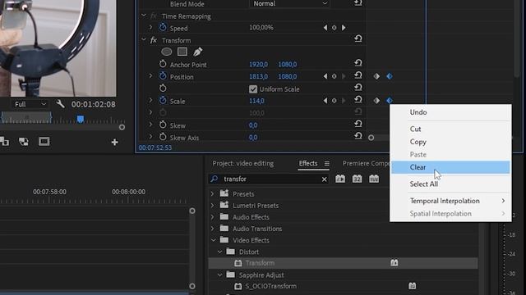The height and width of the screenshot is (295, 526).
Task: Open the Effects panel hamburger menu
Action: (326, 163)
